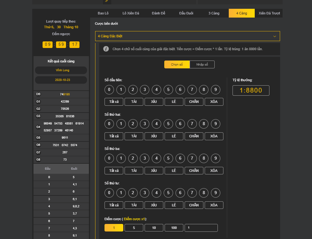Click the info icon beside bet description
The width and height of the screenshot is (312, 239).
point(106,49)
